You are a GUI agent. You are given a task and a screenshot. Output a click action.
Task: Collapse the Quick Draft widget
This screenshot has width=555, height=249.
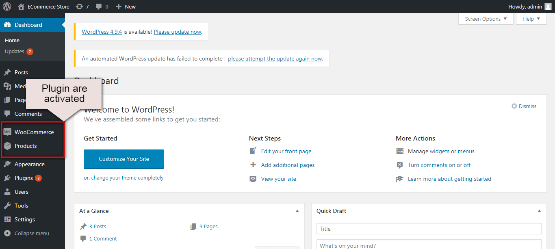539,211
